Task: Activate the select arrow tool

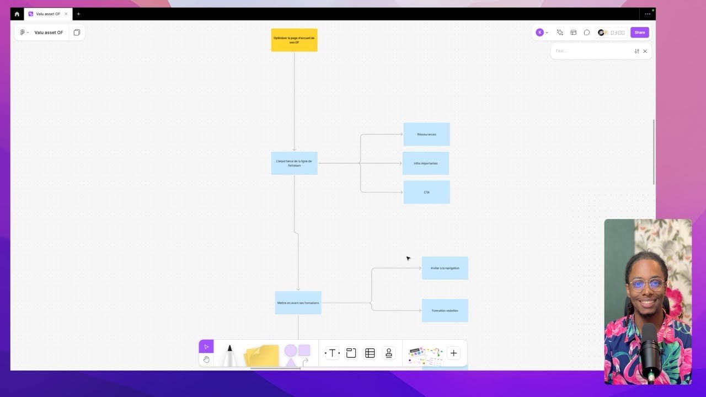Action: pos(206,347)
